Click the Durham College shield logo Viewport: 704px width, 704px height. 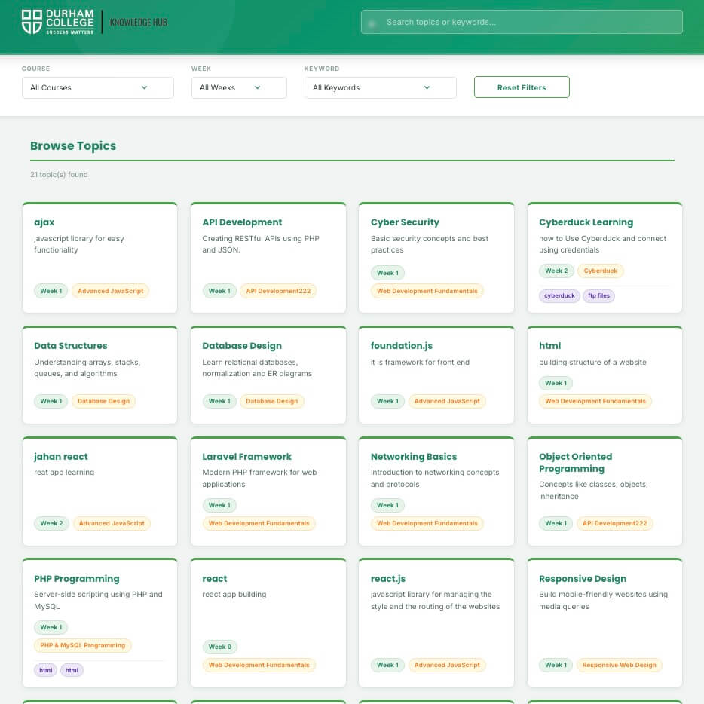coord(32,22)
